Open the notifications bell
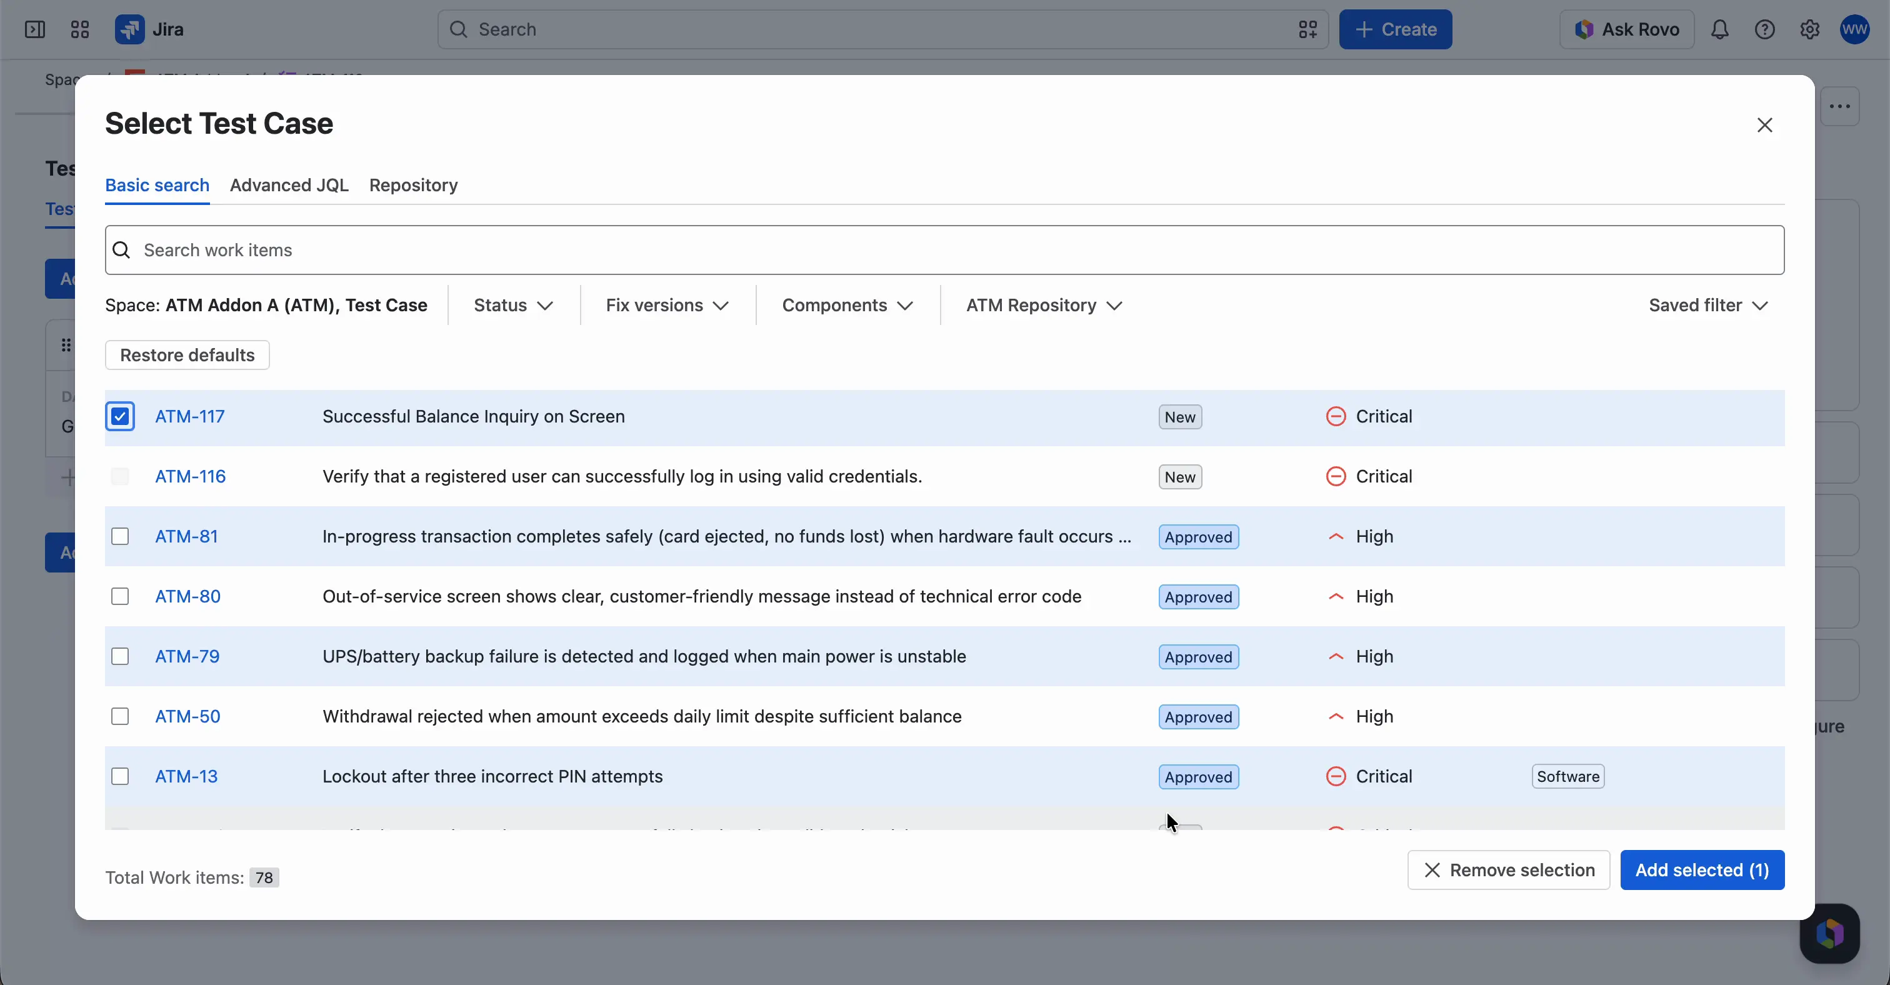 point(1720,29)
